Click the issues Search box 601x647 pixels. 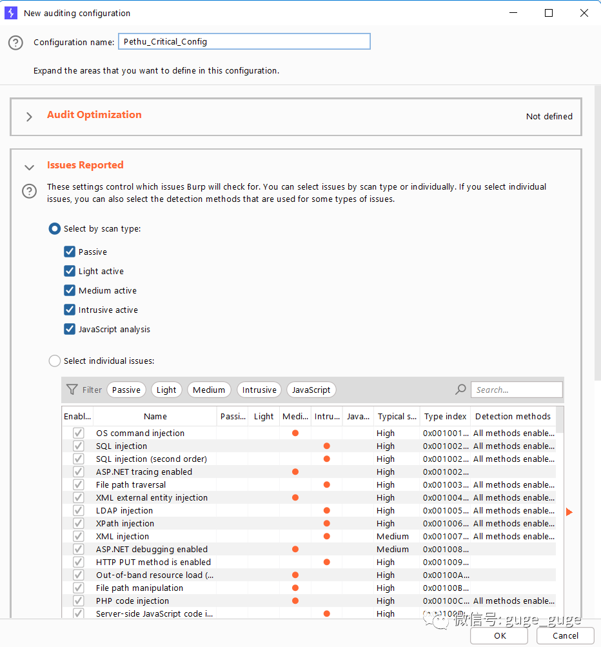517,390
